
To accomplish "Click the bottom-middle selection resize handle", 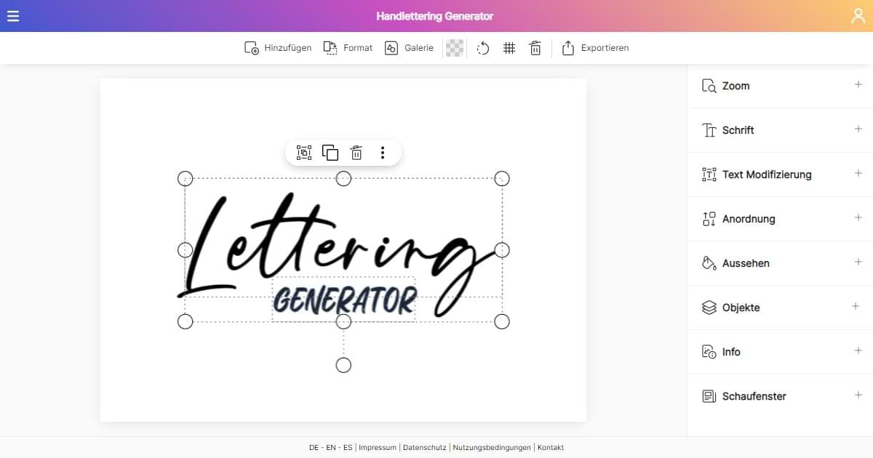I will (x=343, y=321).
